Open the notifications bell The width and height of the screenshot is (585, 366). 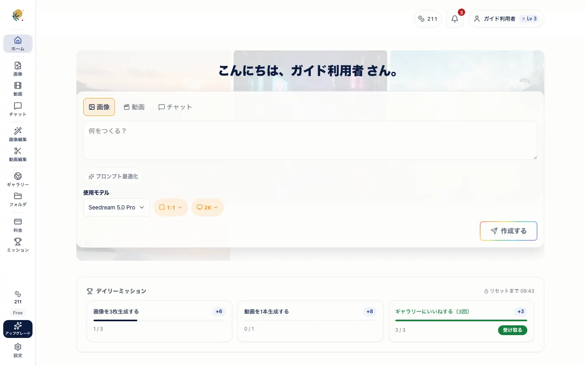[455, 19]
